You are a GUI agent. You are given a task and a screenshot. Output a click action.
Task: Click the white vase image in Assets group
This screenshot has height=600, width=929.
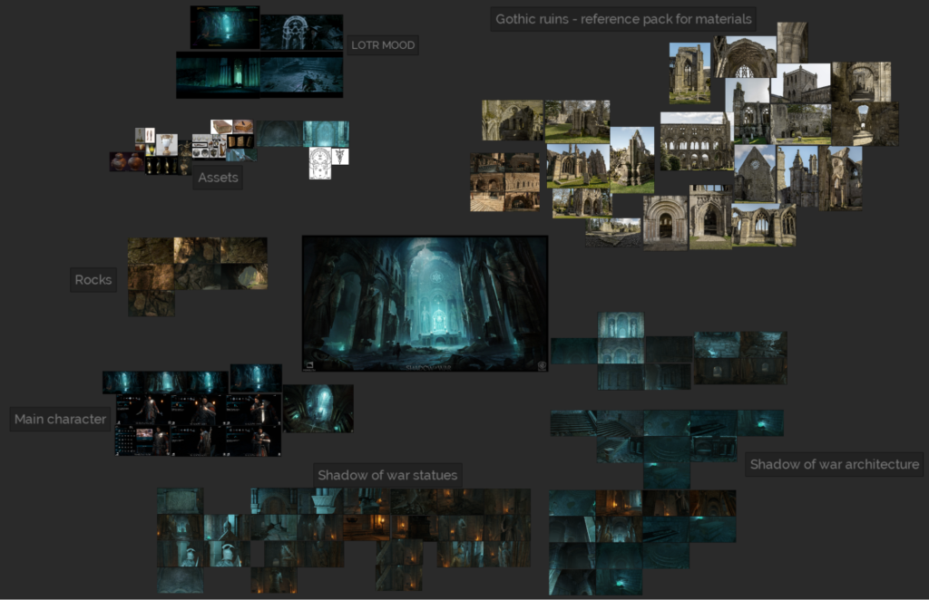click(x=167, y=145)
